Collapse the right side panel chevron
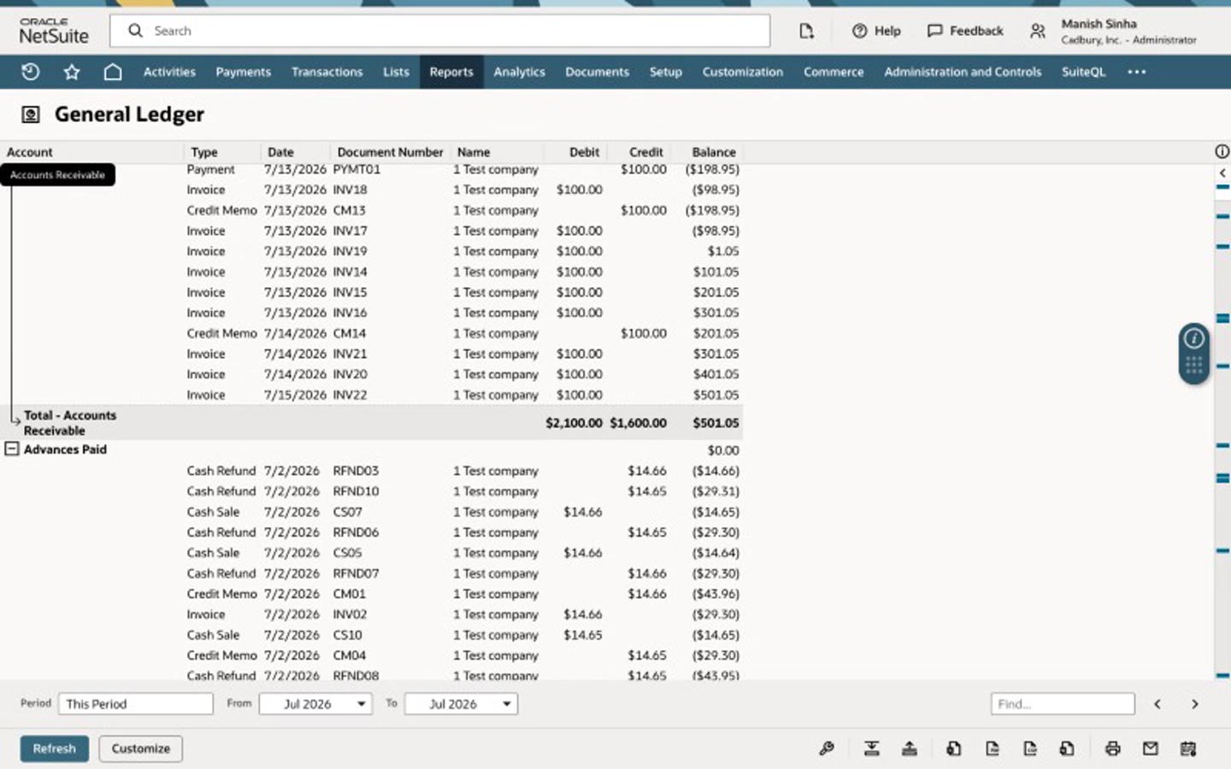Image resolution: width=1231 pixels, height=769 pixels. pyautogui.click(x=1222, y=173)
